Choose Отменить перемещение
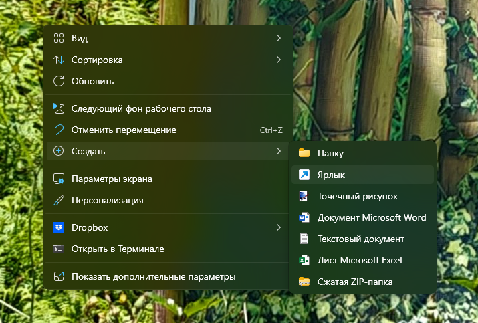Image resolution: width=478 pixels, height=323 pixels. [x=168, y=130]
